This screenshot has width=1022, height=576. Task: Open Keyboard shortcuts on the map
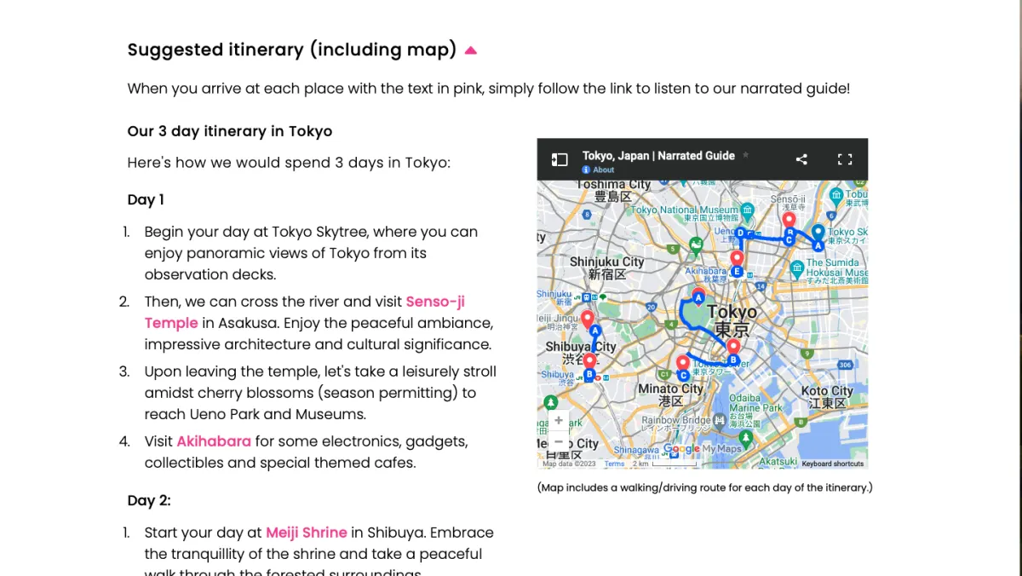pos(833,464)
